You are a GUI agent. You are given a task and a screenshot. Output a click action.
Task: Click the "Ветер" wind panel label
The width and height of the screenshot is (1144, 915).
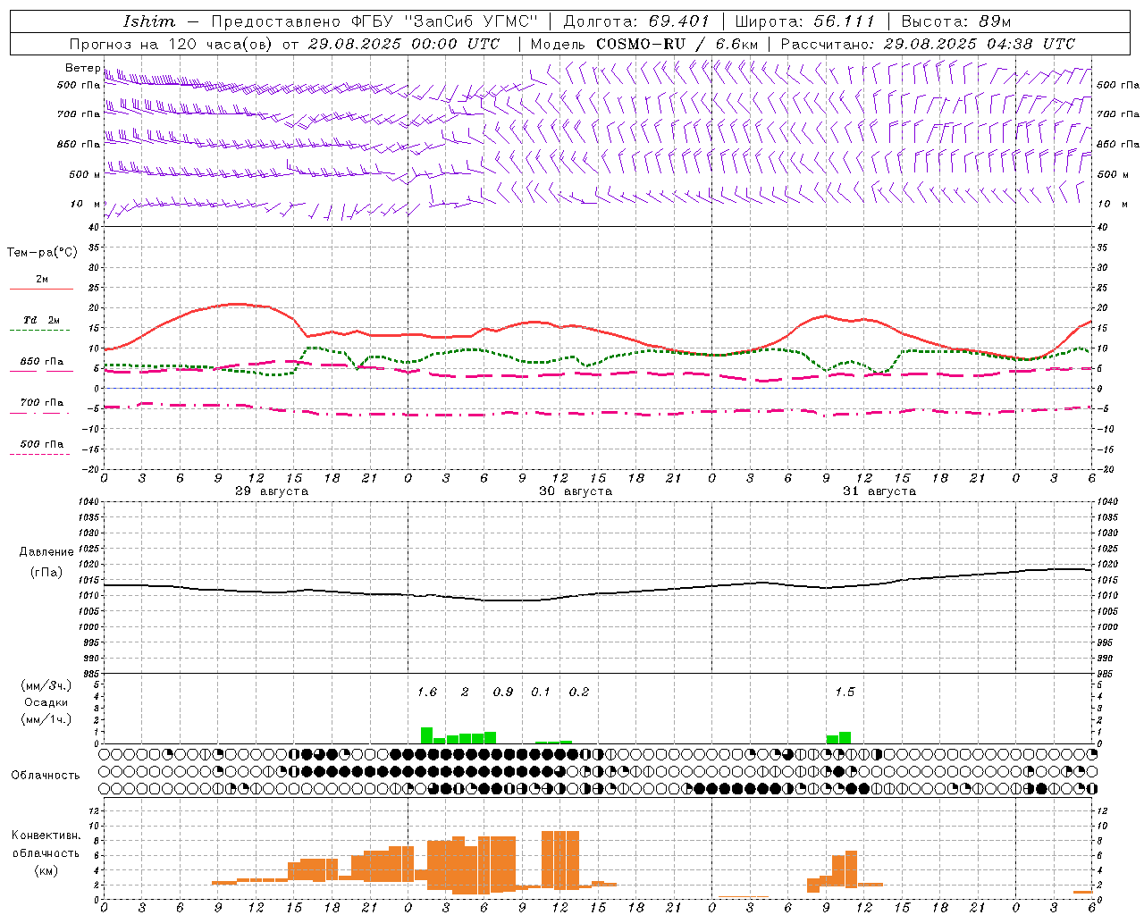coord(82,68)
